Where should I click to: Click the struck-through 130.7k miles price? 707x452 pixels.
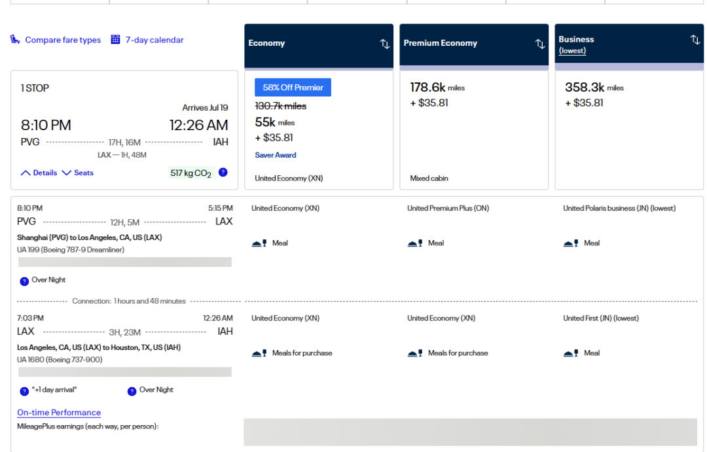tap(280, 106)
